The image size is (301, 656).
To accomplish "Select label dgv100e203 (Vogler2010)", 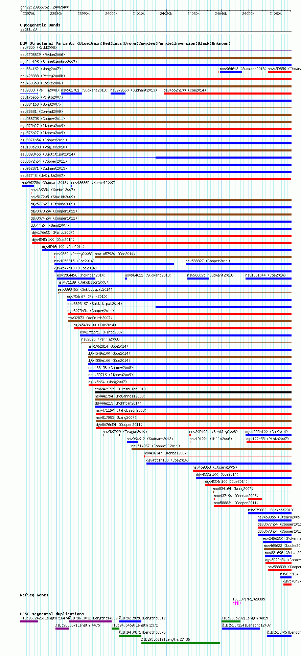I will (x=44, y=147).
